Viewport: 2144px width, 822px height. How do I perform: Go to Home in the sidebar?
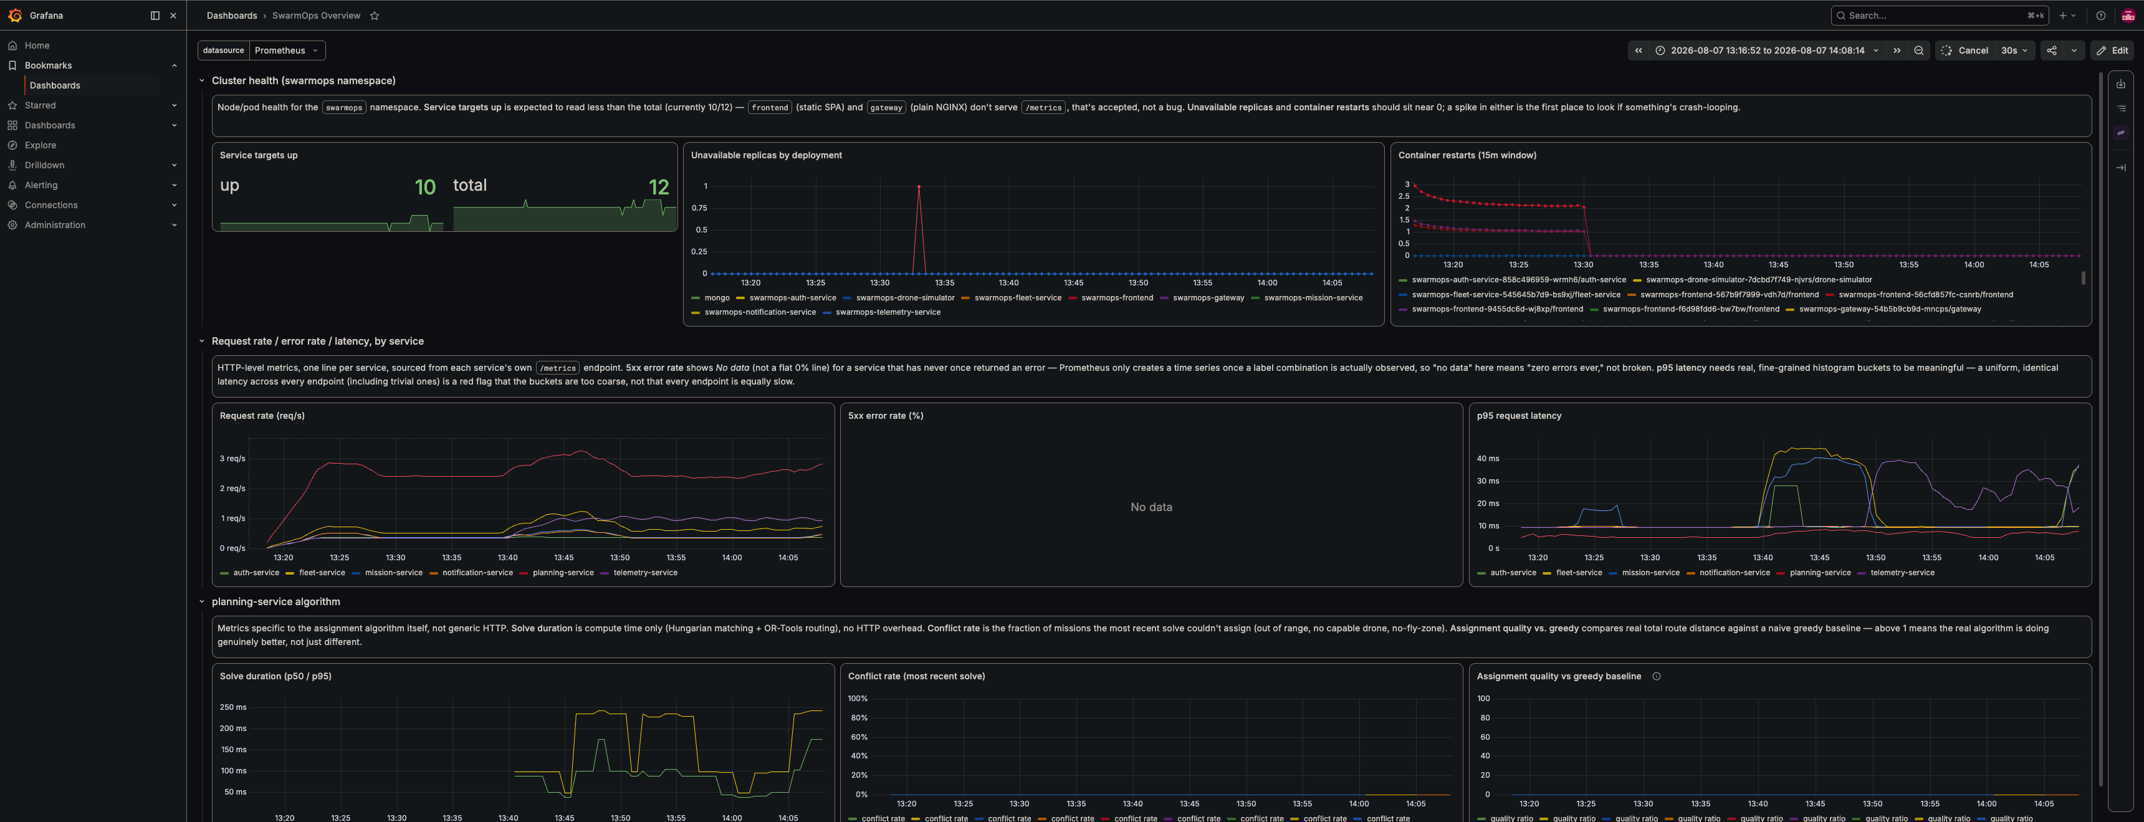pyautogui.click(x=37, y=45)
